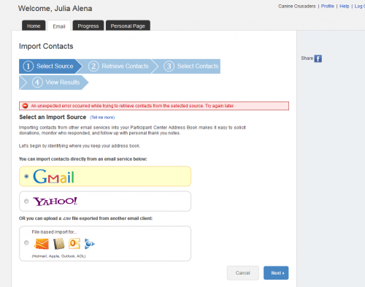The image size is (365, 287).
Task: Click the Canine Crusaders text
Action: tap(297, 6)
